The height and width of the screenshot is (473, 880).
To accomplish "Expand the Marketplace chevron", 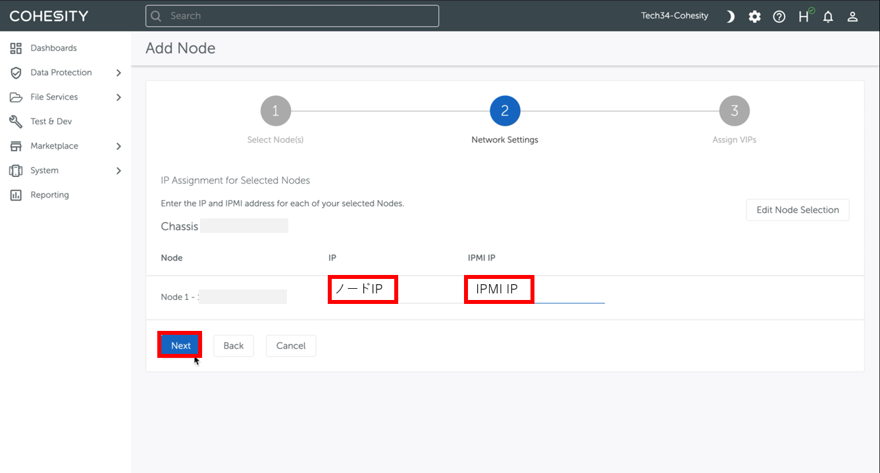I will pos(118,146).
